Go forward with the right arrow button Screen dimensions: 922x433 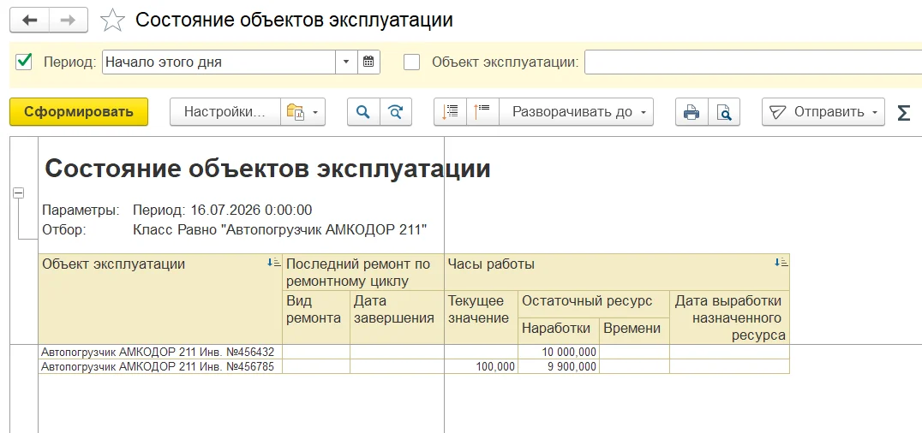[x=69, y=21]
